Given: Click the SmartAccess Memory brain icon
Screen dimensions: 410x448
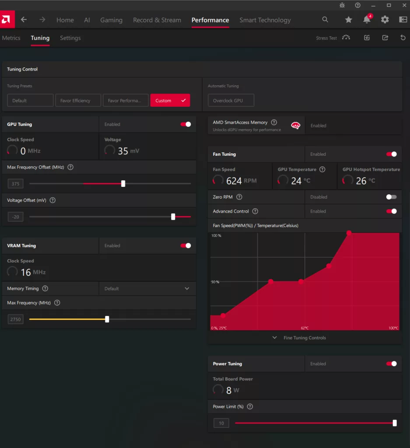Looking at the screenshot, I should point(296,126).
